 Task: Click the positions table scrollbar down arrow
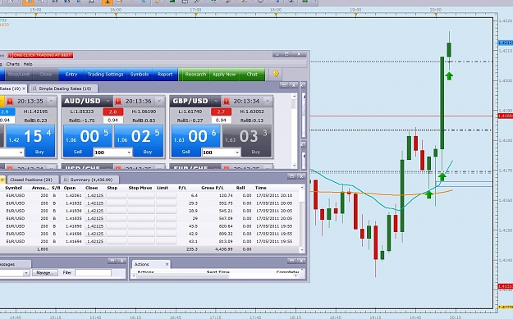pyautogui.click(x=302, y=250)
